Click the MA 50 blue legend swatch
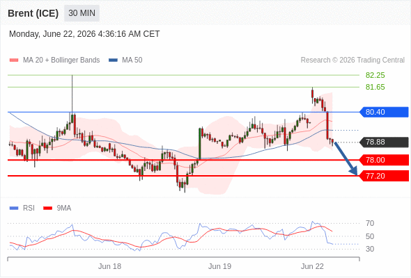The height and width of the screenshot is (278, 411). (113, 60)
